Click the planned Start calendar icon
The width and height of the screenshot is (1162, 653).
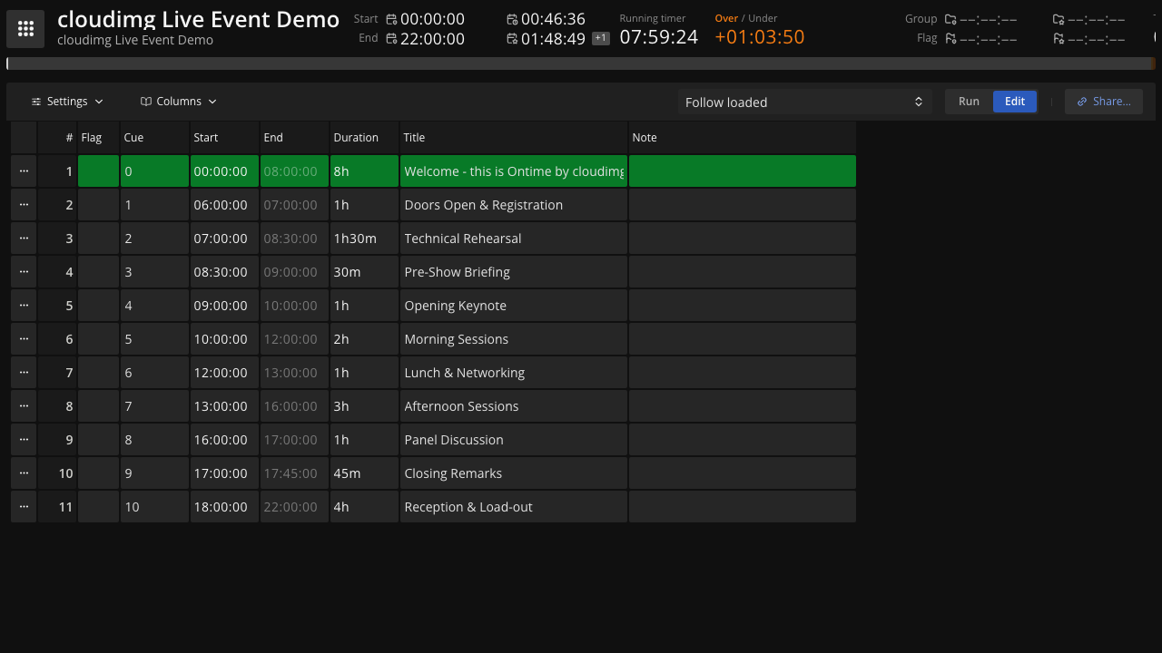tap(391, 19)
